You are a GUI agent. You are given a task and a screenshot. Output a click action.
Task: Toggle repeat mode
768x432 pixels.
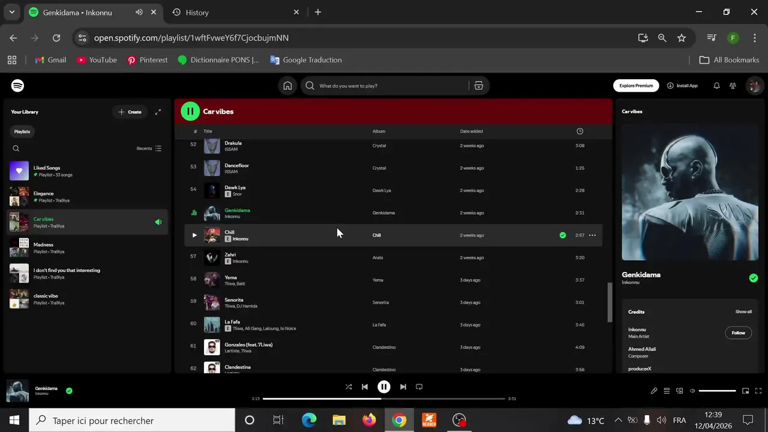pyautogui.click(x=419, y=387)
